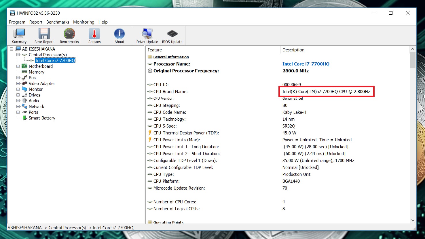Click the General Information section folder icon
Image resolution: width=425 pixels, height=239 pixels.
coord(150,57)
